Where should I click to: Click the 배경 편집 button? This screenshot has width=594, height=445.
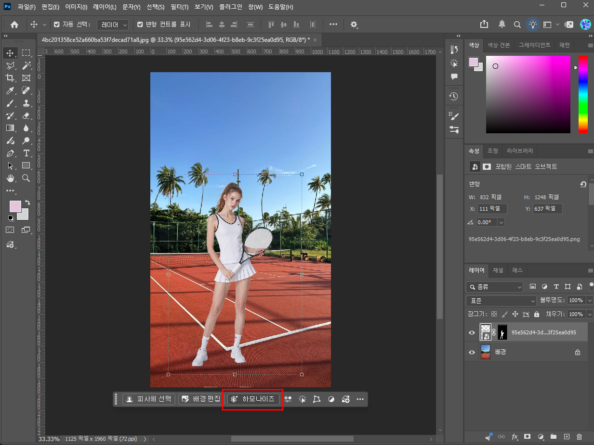click(201, 399)
